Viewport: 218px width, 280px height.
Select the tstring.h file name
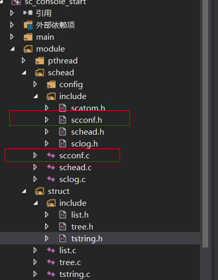click(x=87, y=239)
